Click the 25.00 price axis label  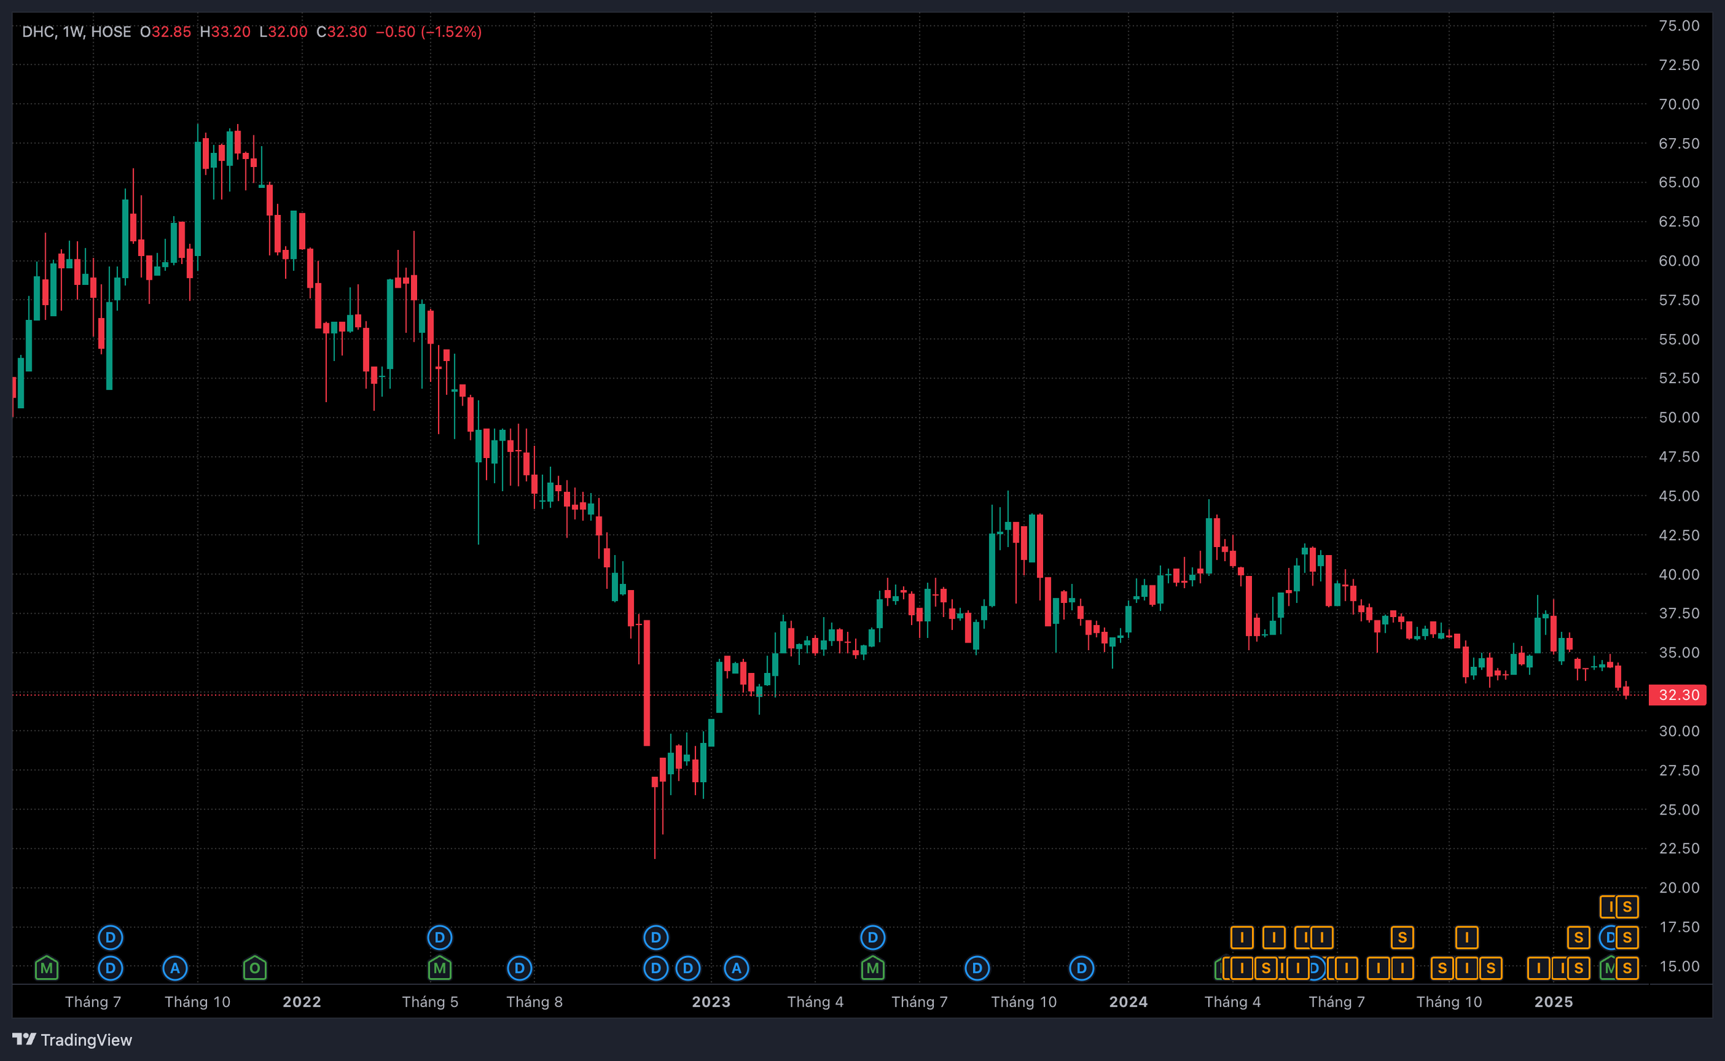coord(1679,810)
